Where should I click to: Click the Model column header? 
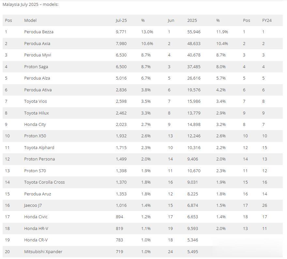coord(30,20)
